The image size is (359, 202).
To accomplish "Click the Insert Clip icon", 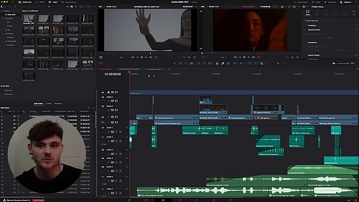I will coord(199,63).
